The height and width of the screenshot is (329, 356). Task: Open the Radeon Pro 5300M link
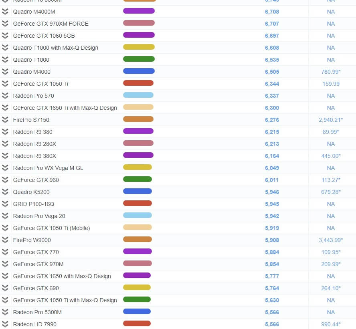pos(37,312)
